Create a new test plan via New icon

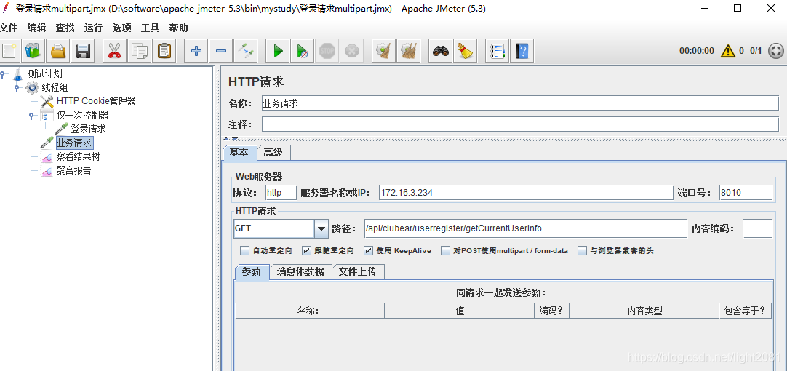[x=9, y=51]
